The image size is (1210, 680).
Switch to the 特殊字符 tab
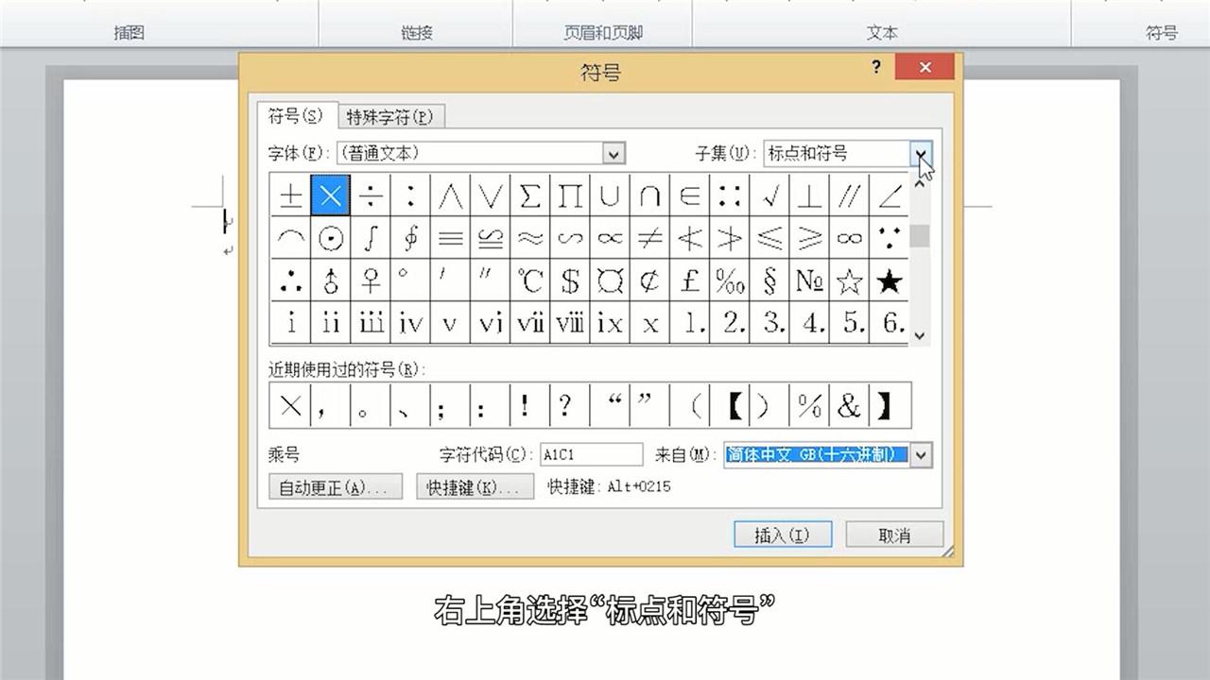389,117
